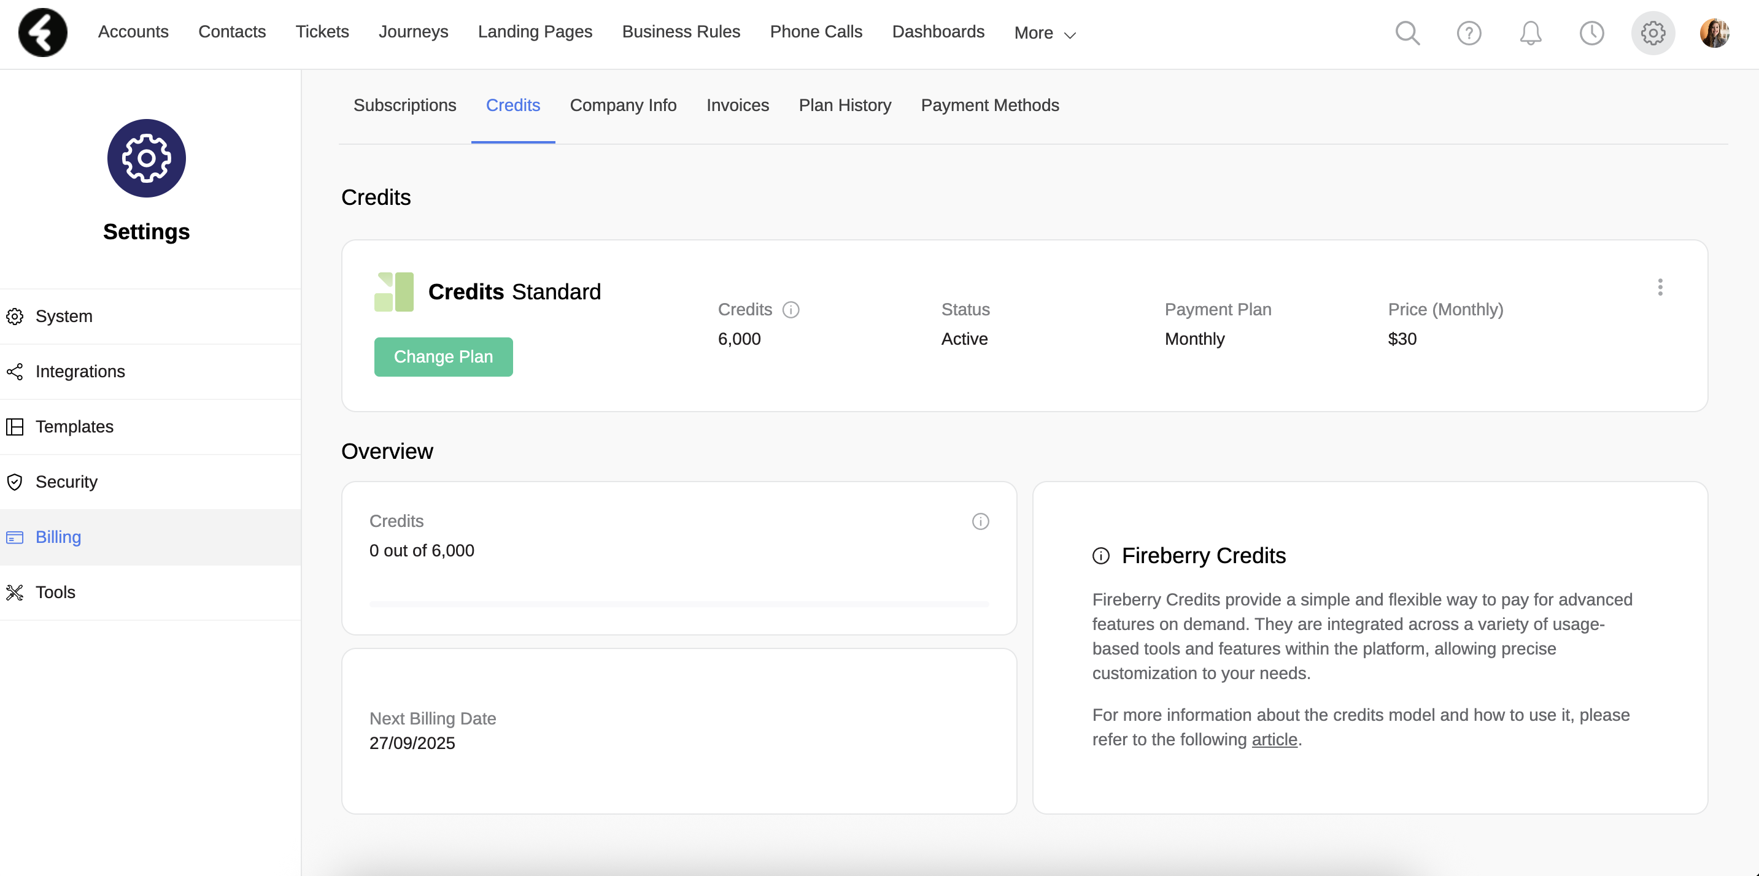1759x876 pixels.
Task: Click the Security shield icon
Action: (x=15, y=482)
